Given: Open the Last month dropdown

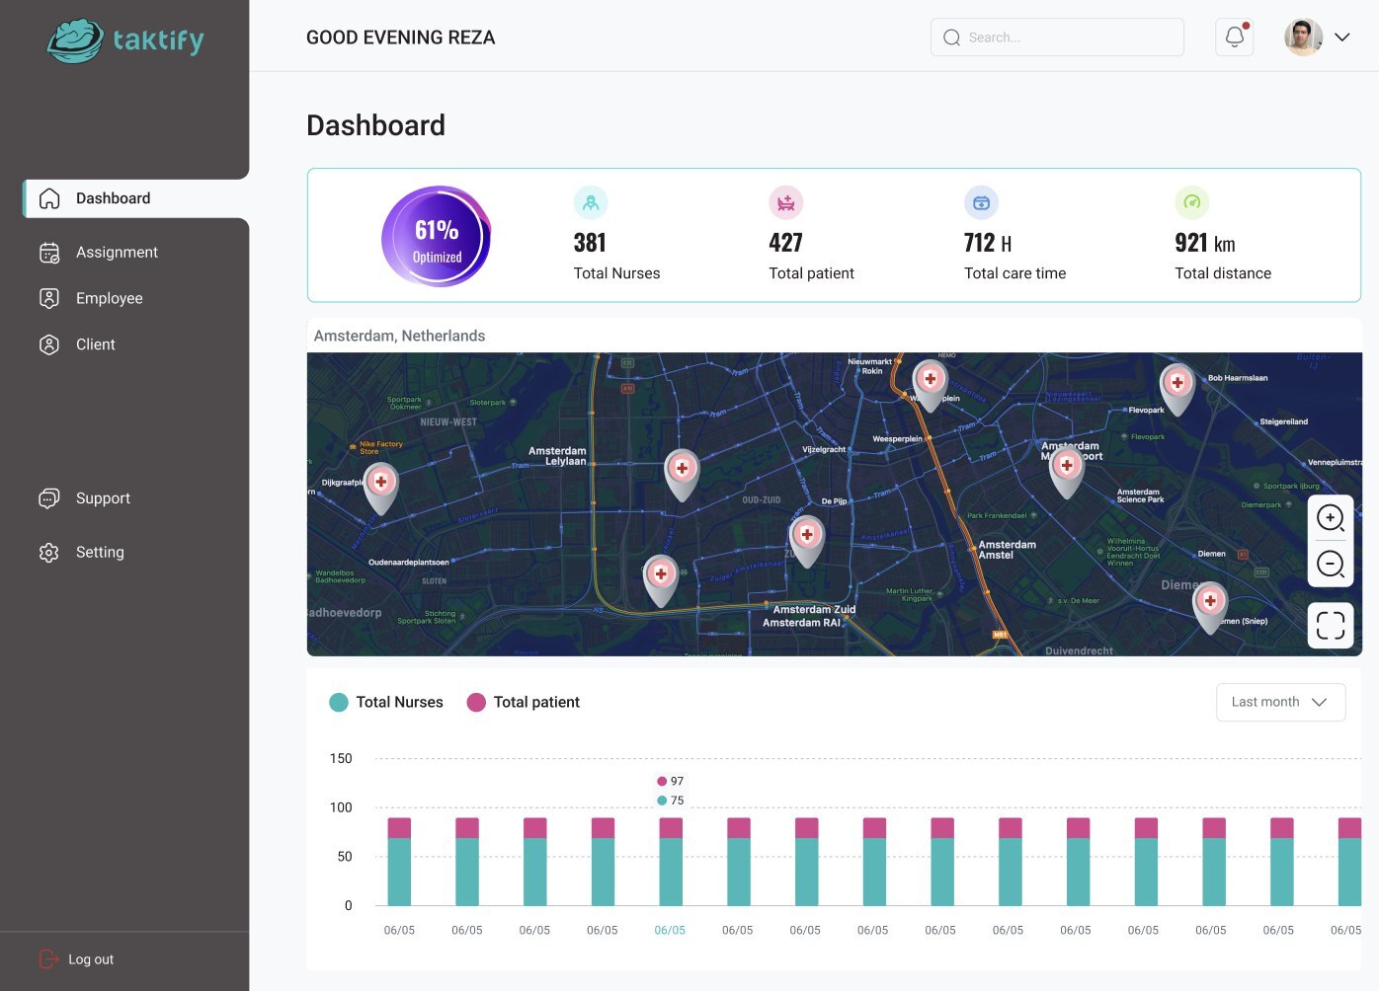Looking at the screenshot, I should click(x=1280, y=702).
